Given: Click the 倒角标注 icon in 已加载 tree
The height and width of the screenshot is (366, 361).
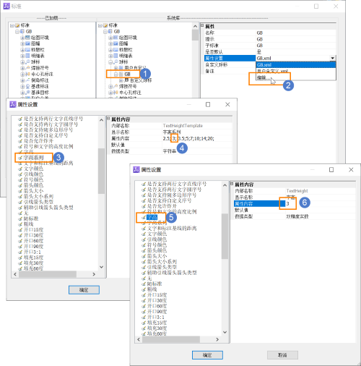Looking at the screenshot, I should (x=27, y=80).
